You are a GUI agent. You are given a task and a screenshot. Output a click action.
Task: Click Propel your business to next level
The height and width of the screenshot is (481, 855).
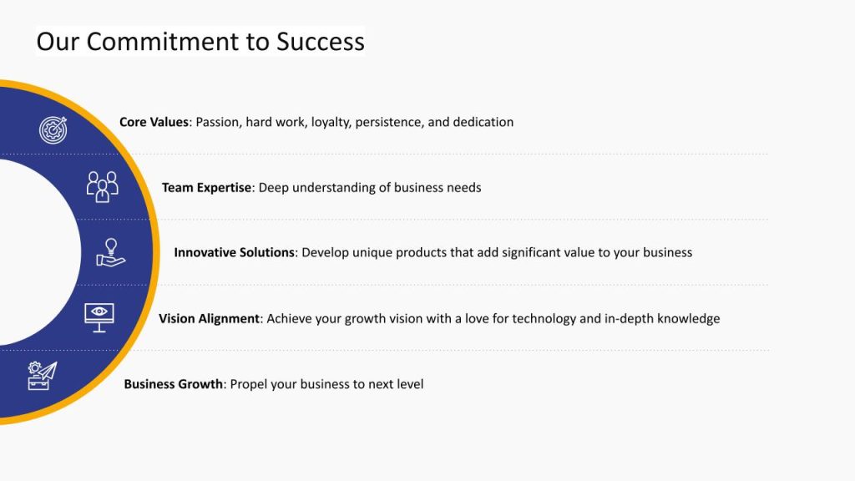click(x=326, y=384)
